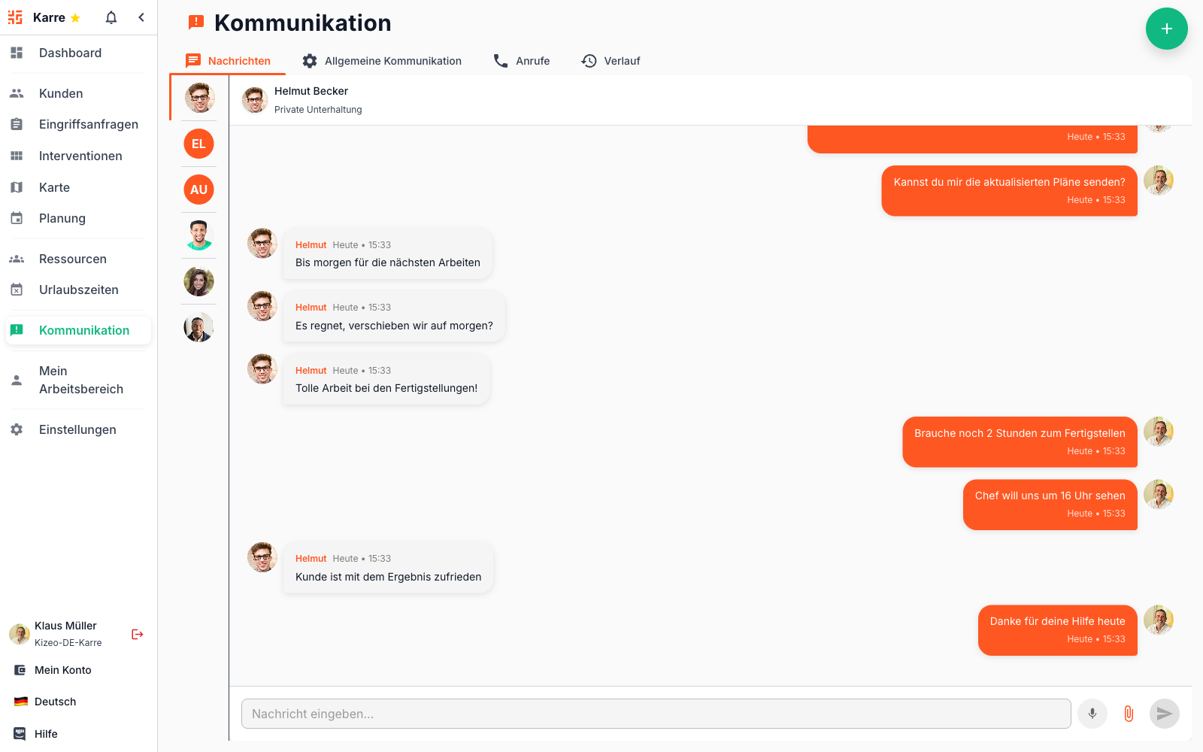Image resolution: width=1203 pixels, height=752 pixels.
Task: Open the Hilfe link
Action: (46, 734)
